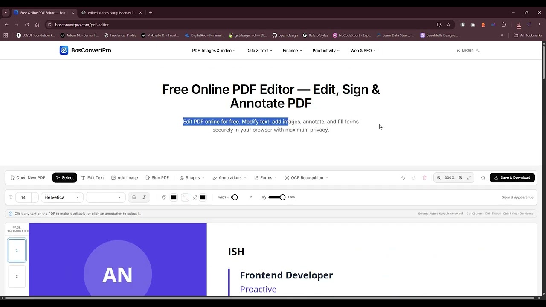Open the Productivity menu
This screenshot has width=546, height=307.
tap(326, 51)
